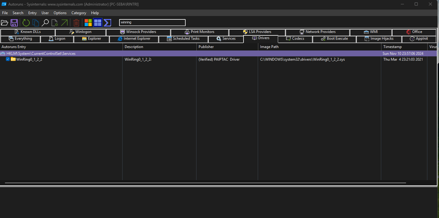The height and width of the screenshot is (218, 439).
Task: Click the Save floppy disk icon
Action: tap(14, 23)
